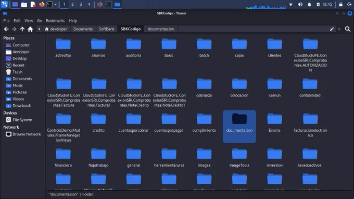The width and height of the screenshot is (354, 199).
Task: Select the comun folder
Action: coord(274,88)
